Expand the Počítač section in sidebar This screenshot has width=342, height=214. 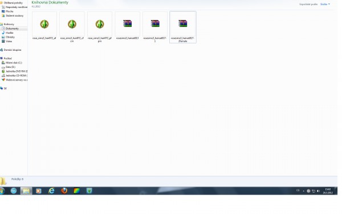pyautogui.click(x=8, y=58)
